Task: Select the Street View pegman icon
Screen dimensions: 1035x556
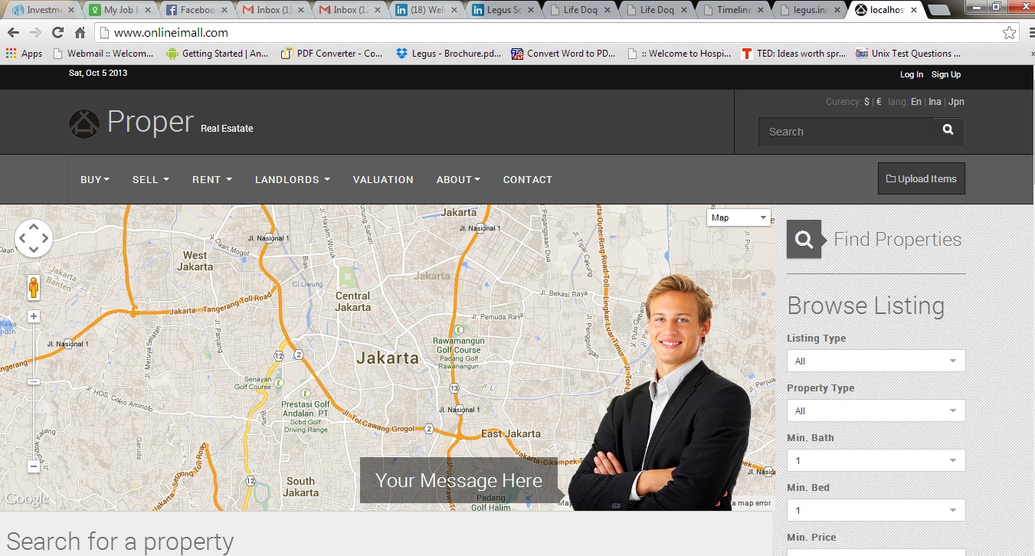Action: click(x=34, y=288)
